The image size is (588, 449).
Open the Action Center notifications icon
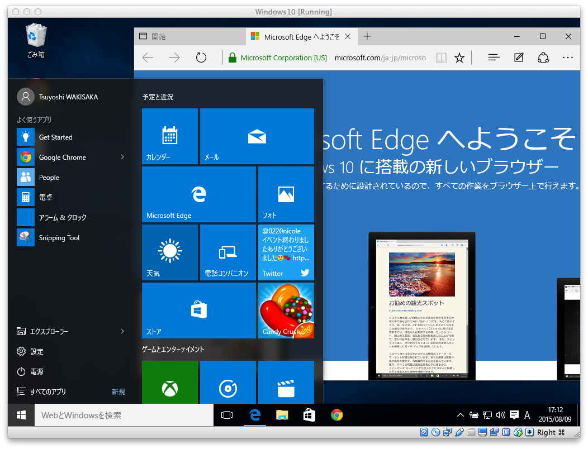[x=514, y=415]
